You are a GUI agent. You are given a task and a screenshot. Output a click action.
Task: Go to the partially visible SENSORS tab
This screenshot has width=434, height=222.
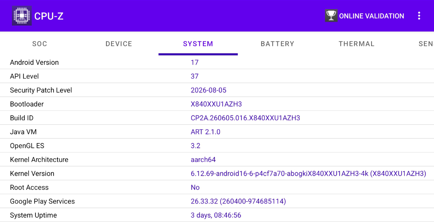click(426, 44)
